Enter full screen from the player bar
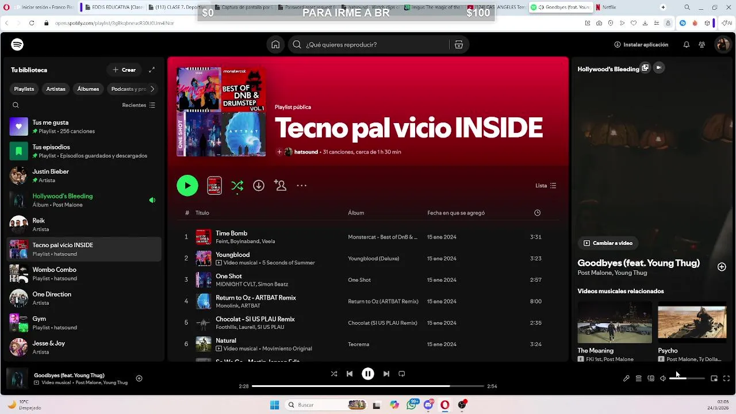The image size is (736, 414). pos(726,378)
